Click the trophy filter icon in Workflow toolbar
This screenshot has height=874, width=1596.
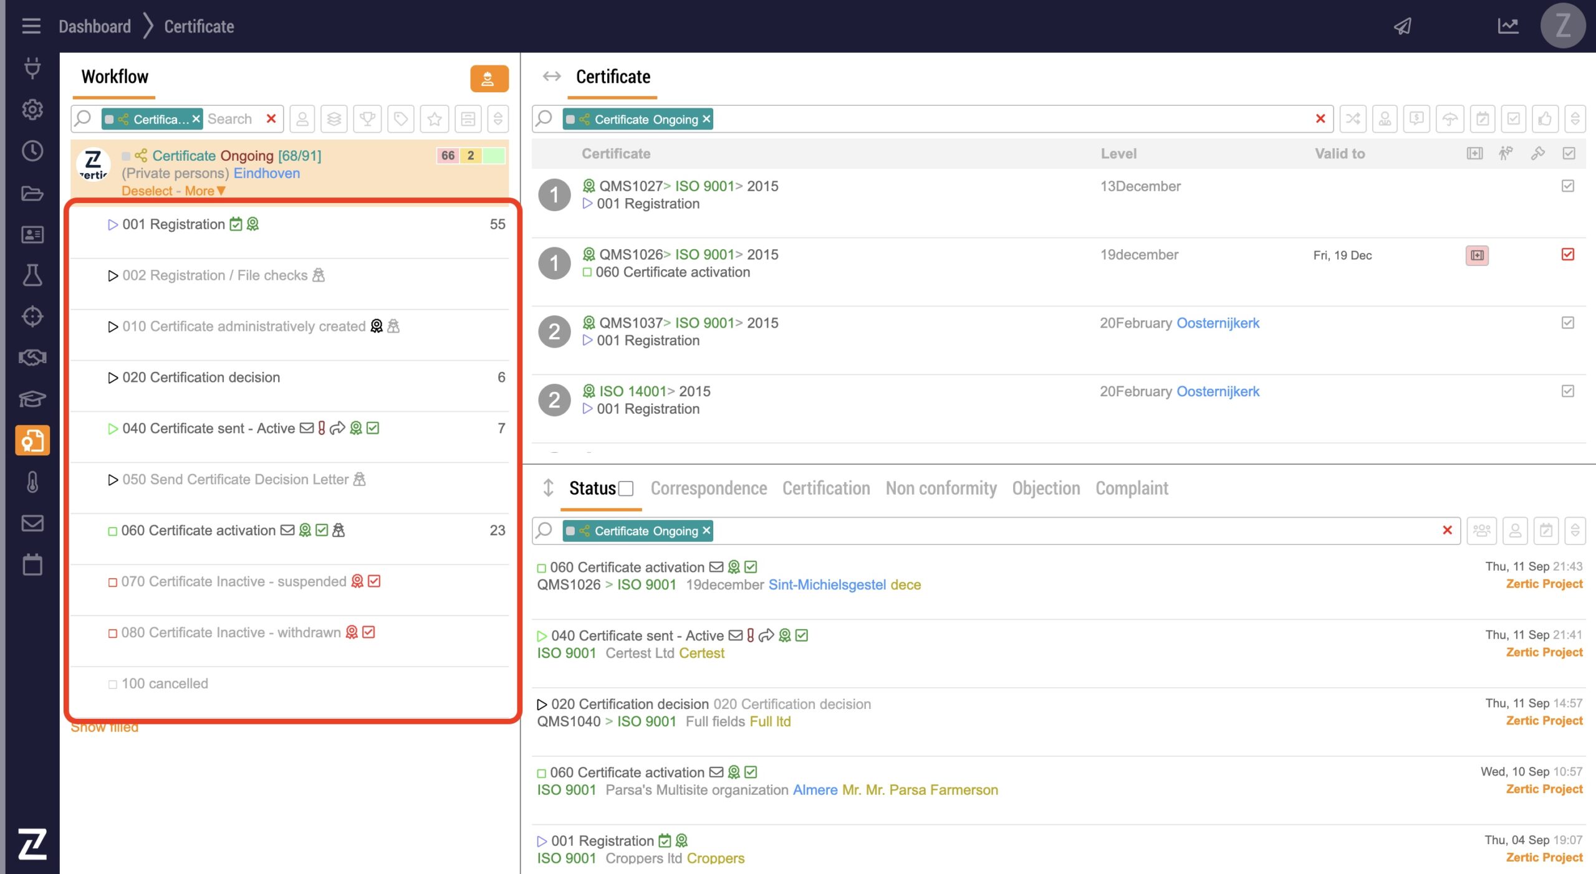(367, 119)
